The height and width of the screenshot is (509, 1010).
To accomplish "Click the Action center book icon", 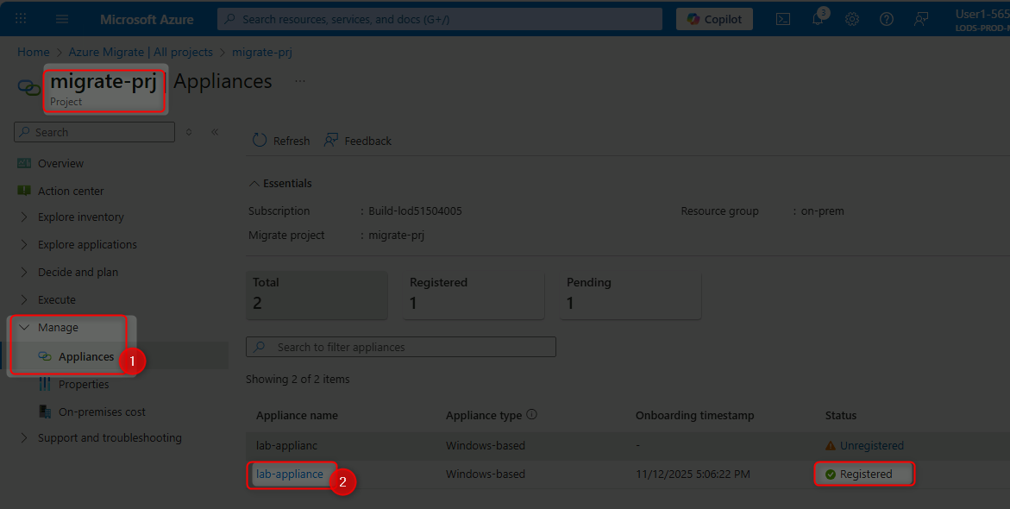I will click(x=24, y=190).
